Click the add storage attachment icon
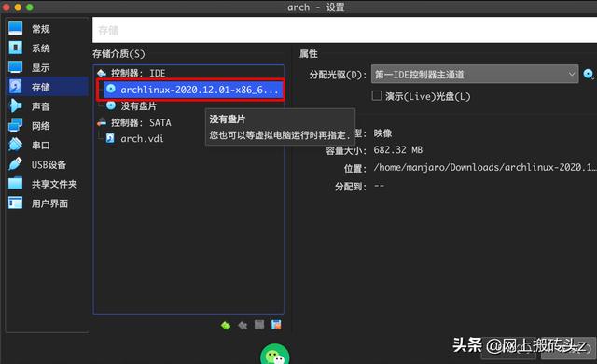 pyautogui.click(x=259, y=325)
